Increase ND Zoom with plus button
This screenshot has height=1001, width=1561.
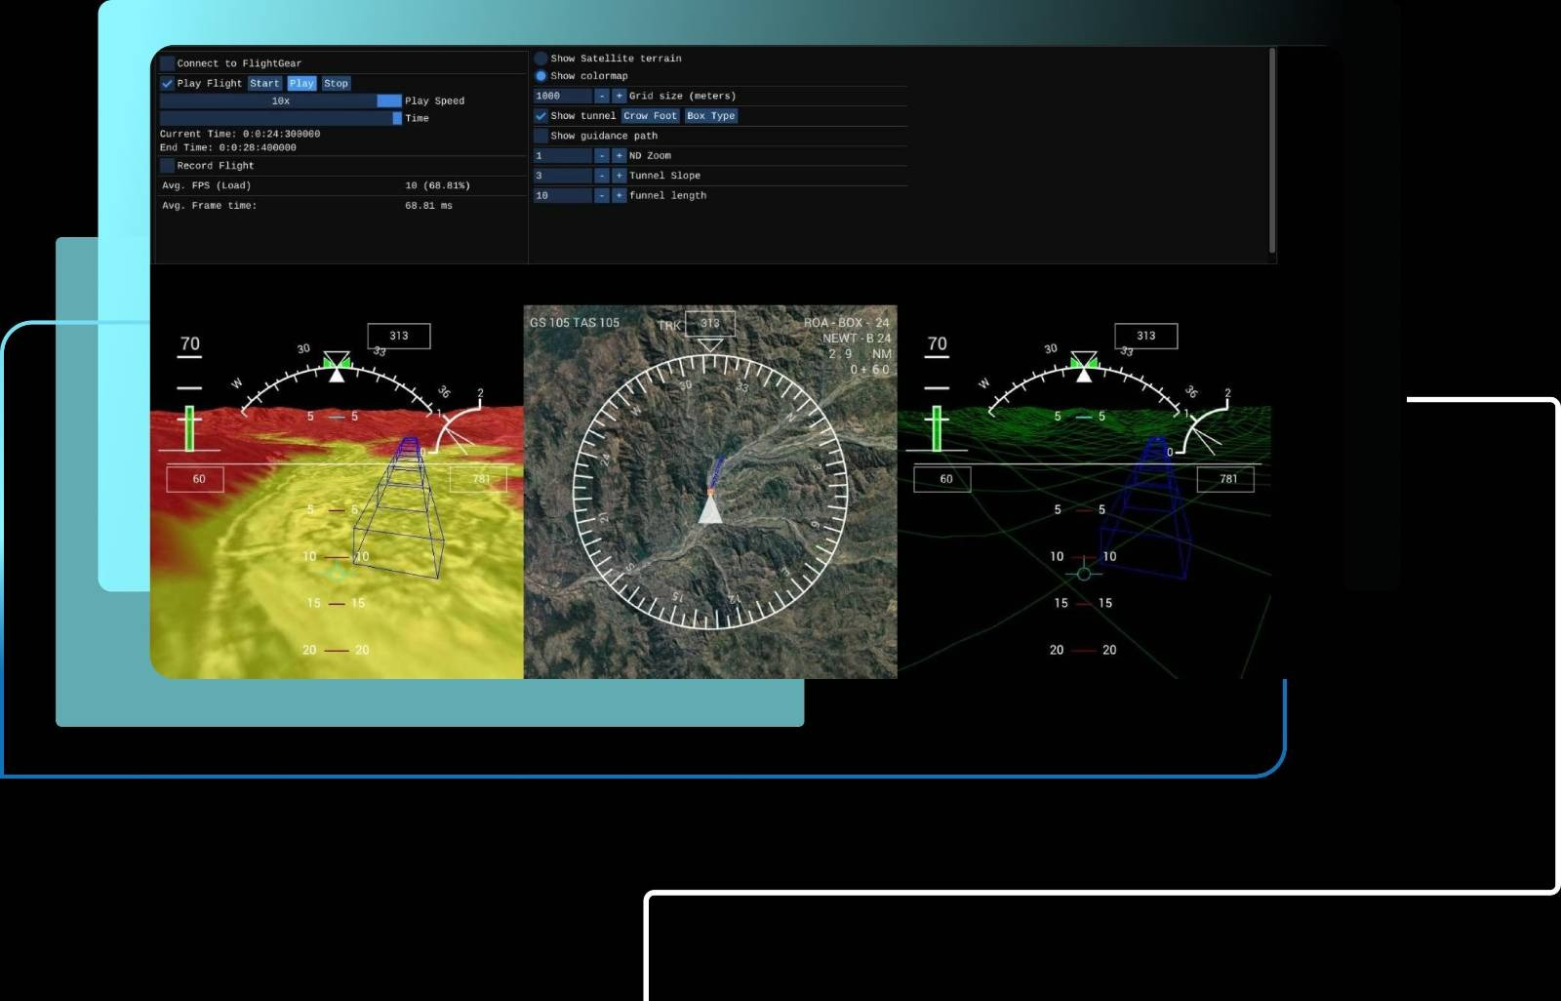point(619,155)
